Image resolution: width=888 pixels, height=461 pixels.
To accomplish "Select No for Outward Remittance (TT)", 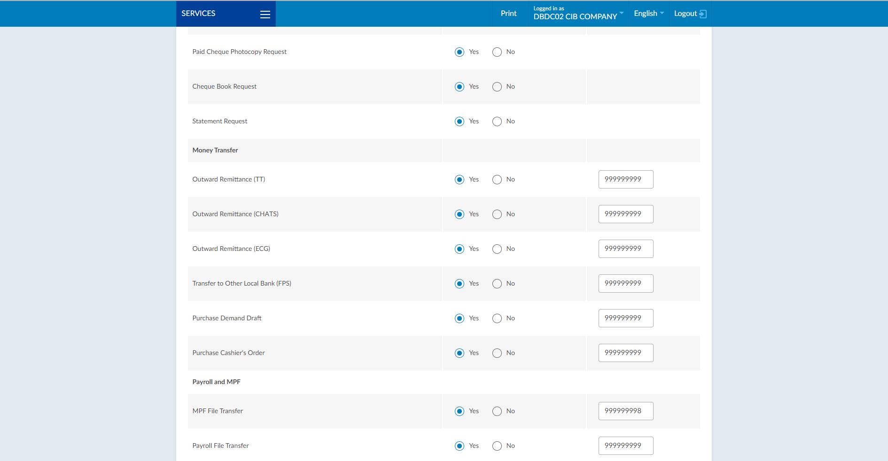I will tap(497, 180).
